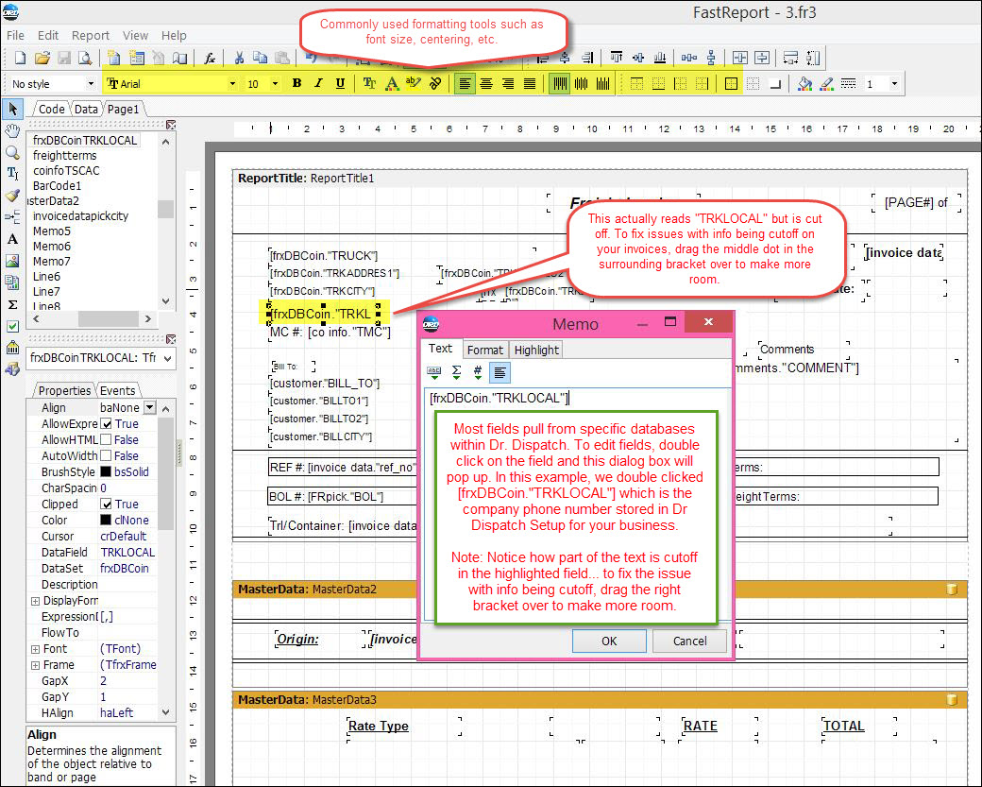
Task: Expand the DisplayFormat property
Action: point(35,601)
